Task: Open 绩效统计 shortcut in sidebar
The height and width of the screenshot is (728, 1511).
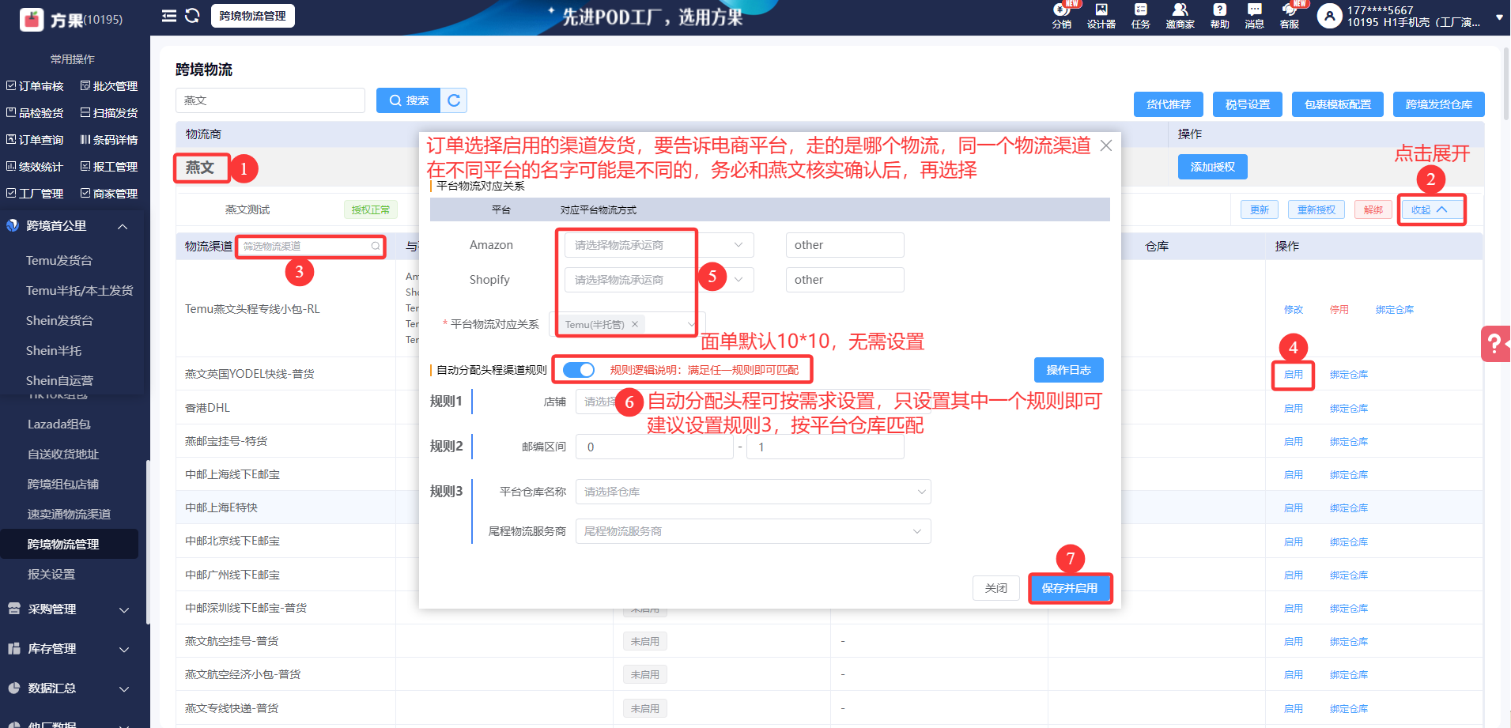Action: pos(35,167)
